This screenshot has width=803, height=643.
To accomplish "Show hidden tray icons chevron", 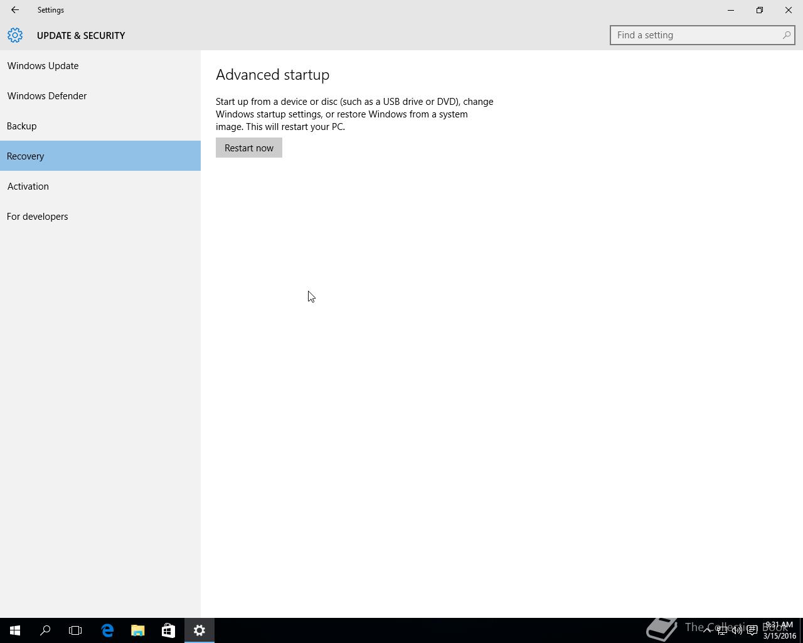I will pyautogui.click(x=707, y=630).
